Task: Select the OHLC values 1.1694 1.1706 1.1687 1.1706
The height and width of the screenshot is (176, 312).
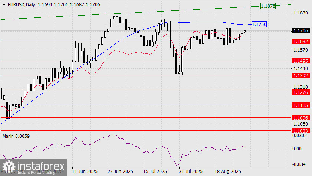Action: pos(69,5)
